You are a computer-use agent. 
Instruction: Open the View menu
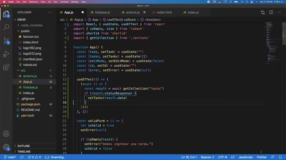pyautogui.click(x=43, y=2)
